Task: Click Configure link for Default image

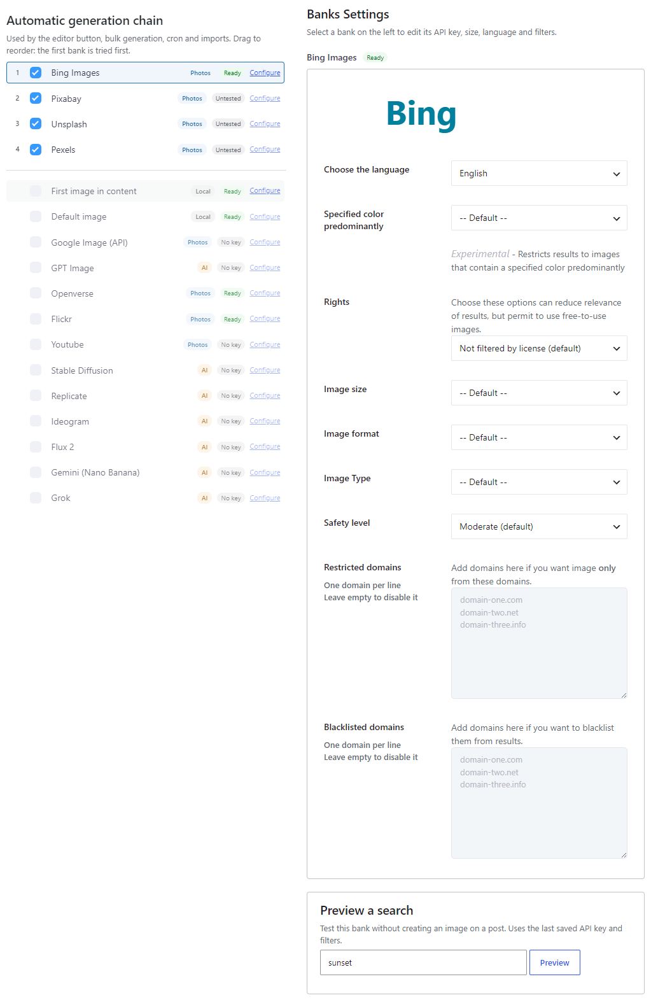Action: tap(265, 216)
